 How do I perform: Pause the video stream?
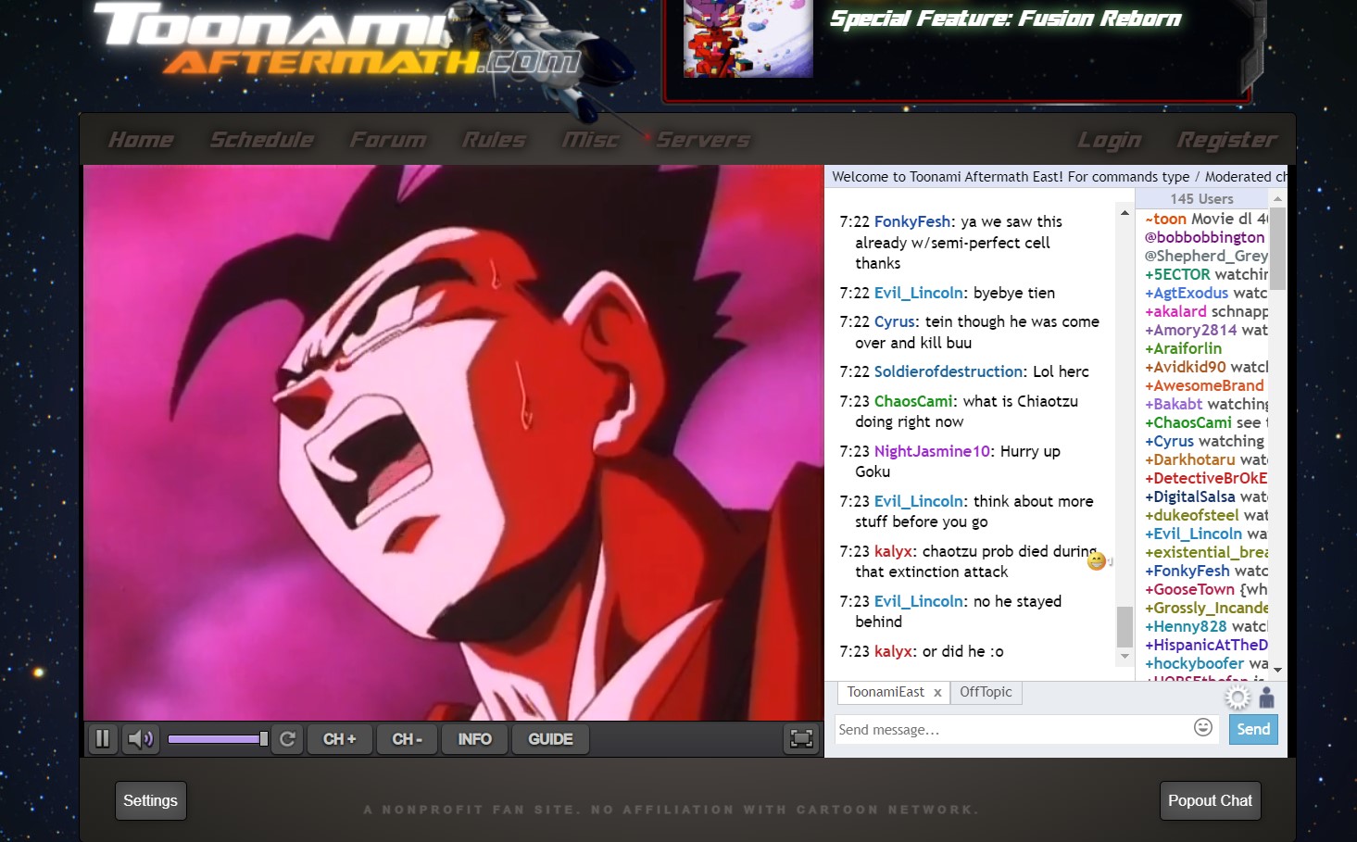pyautogui.click(x=103, y=739)
